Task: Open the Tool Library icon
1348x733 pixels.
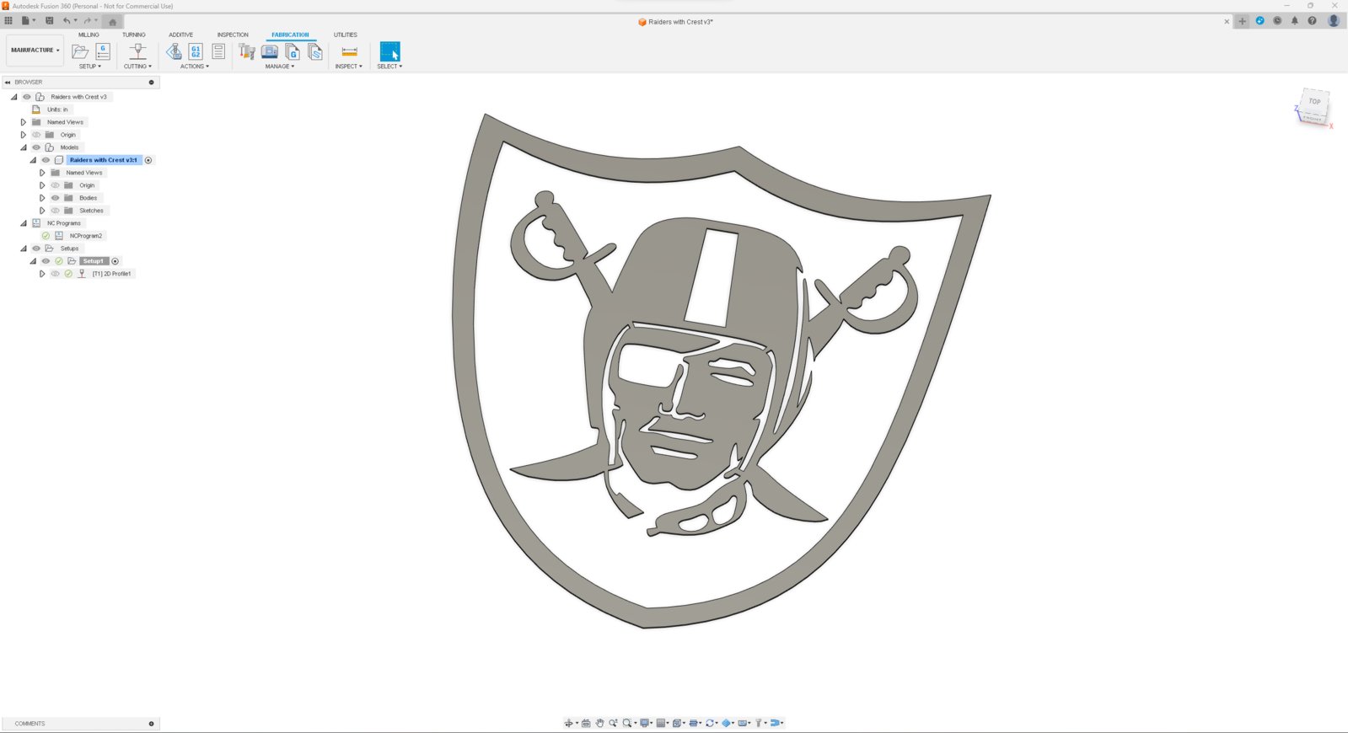Action: [x=247, y=51]
